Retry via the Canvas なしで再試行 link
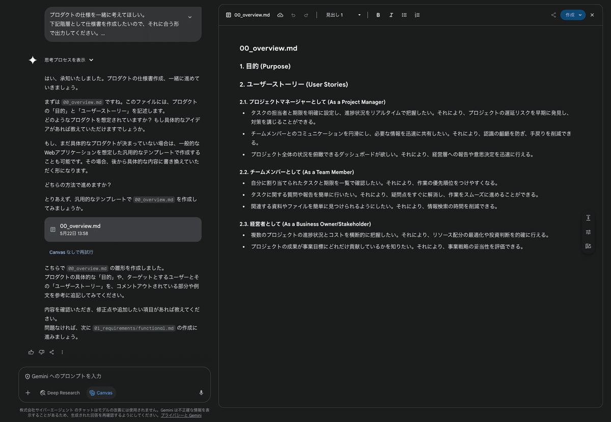The image size is (611, 422). coord(70,251)
